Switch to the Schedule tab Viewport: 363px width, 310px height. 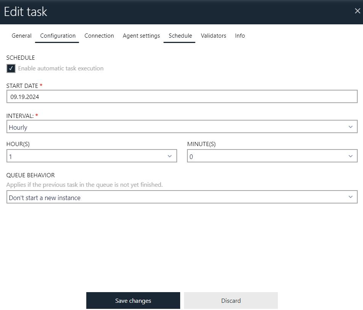(x=180, y=35)
